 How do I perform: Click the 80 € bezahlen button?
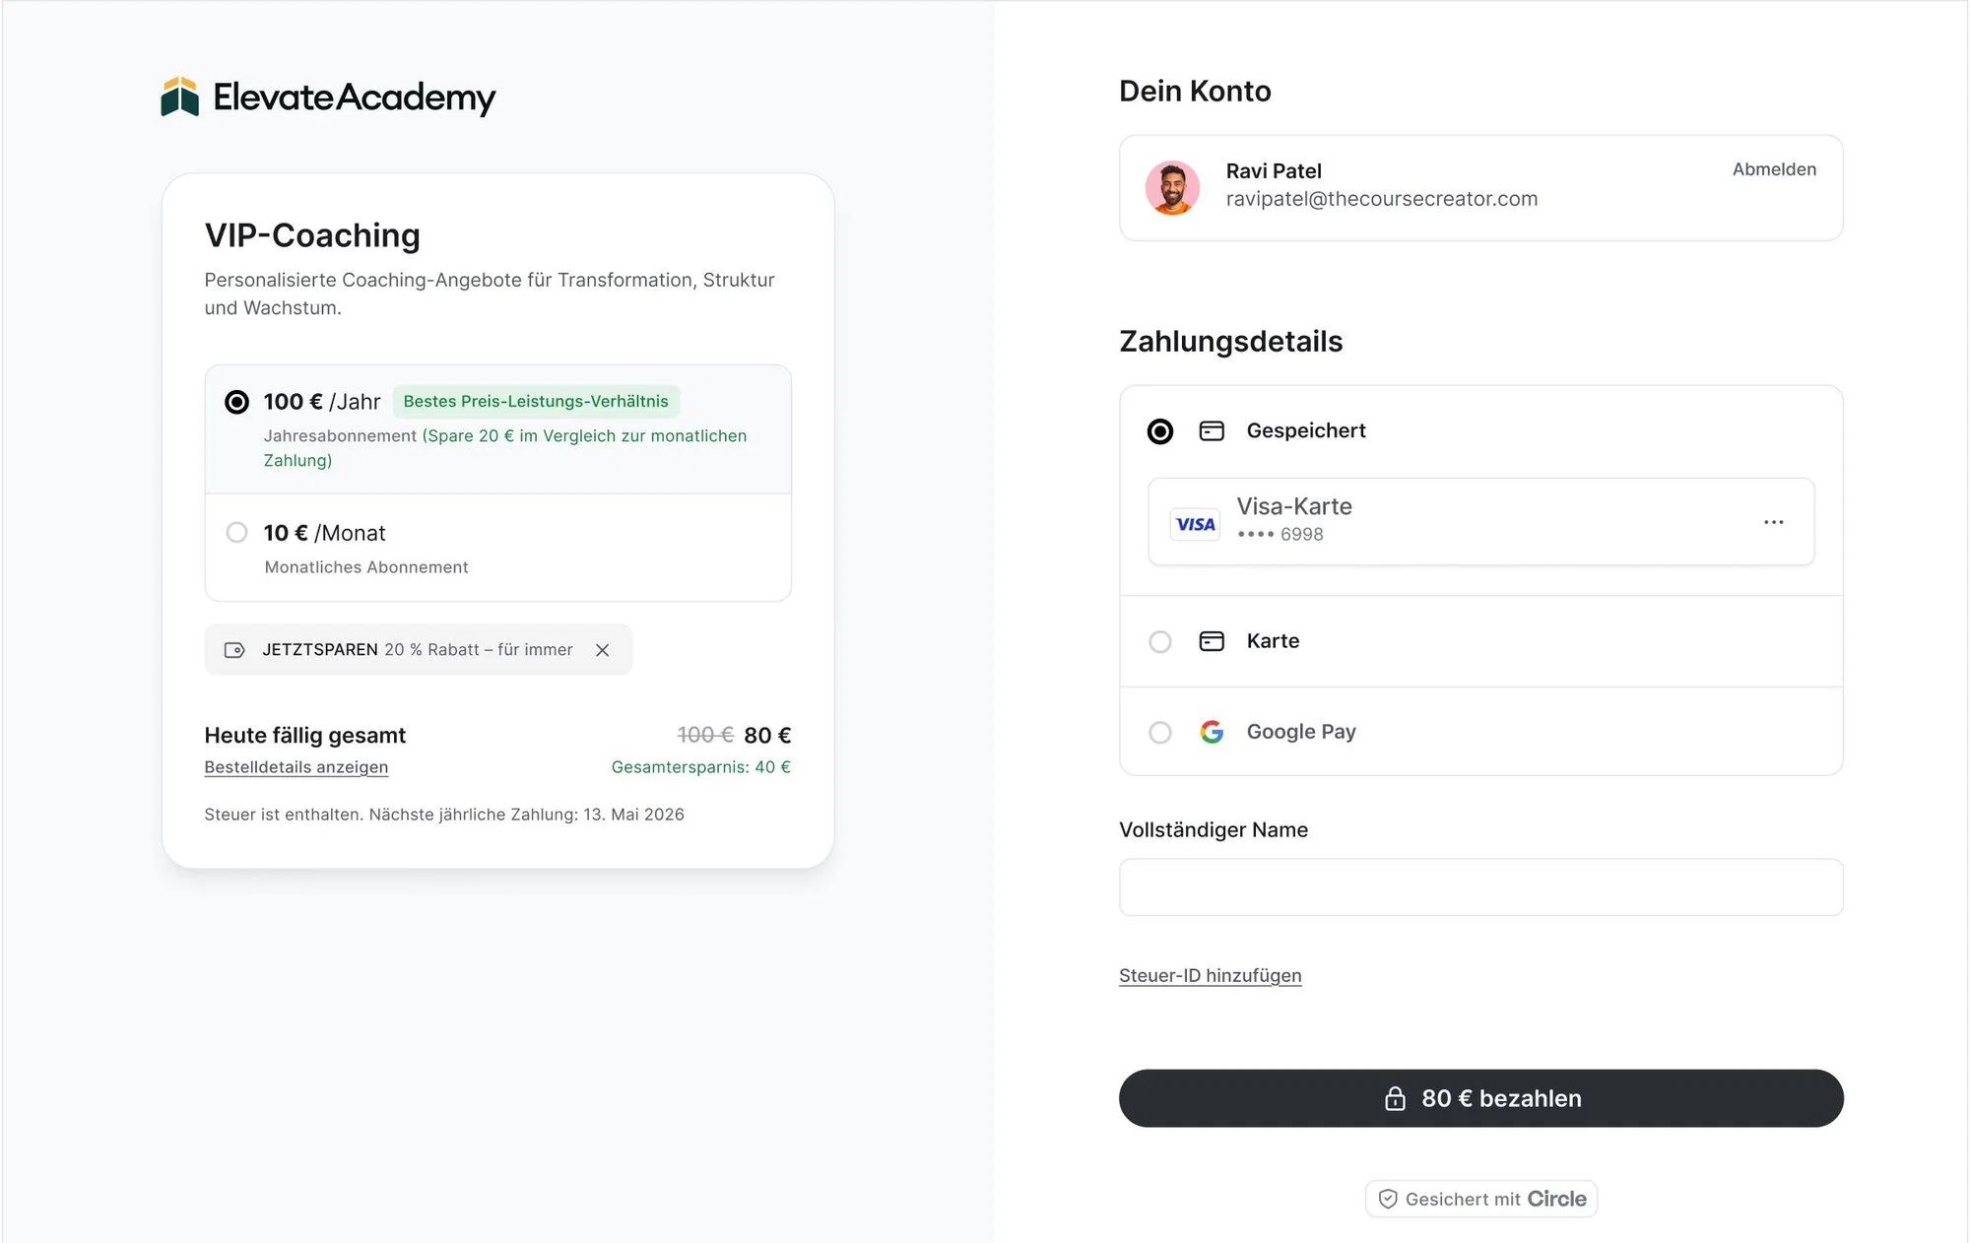[x=1480, y=1098]
